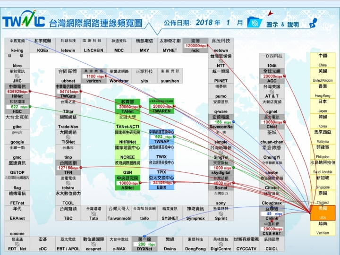Select the Japan country box

(323, 106)
